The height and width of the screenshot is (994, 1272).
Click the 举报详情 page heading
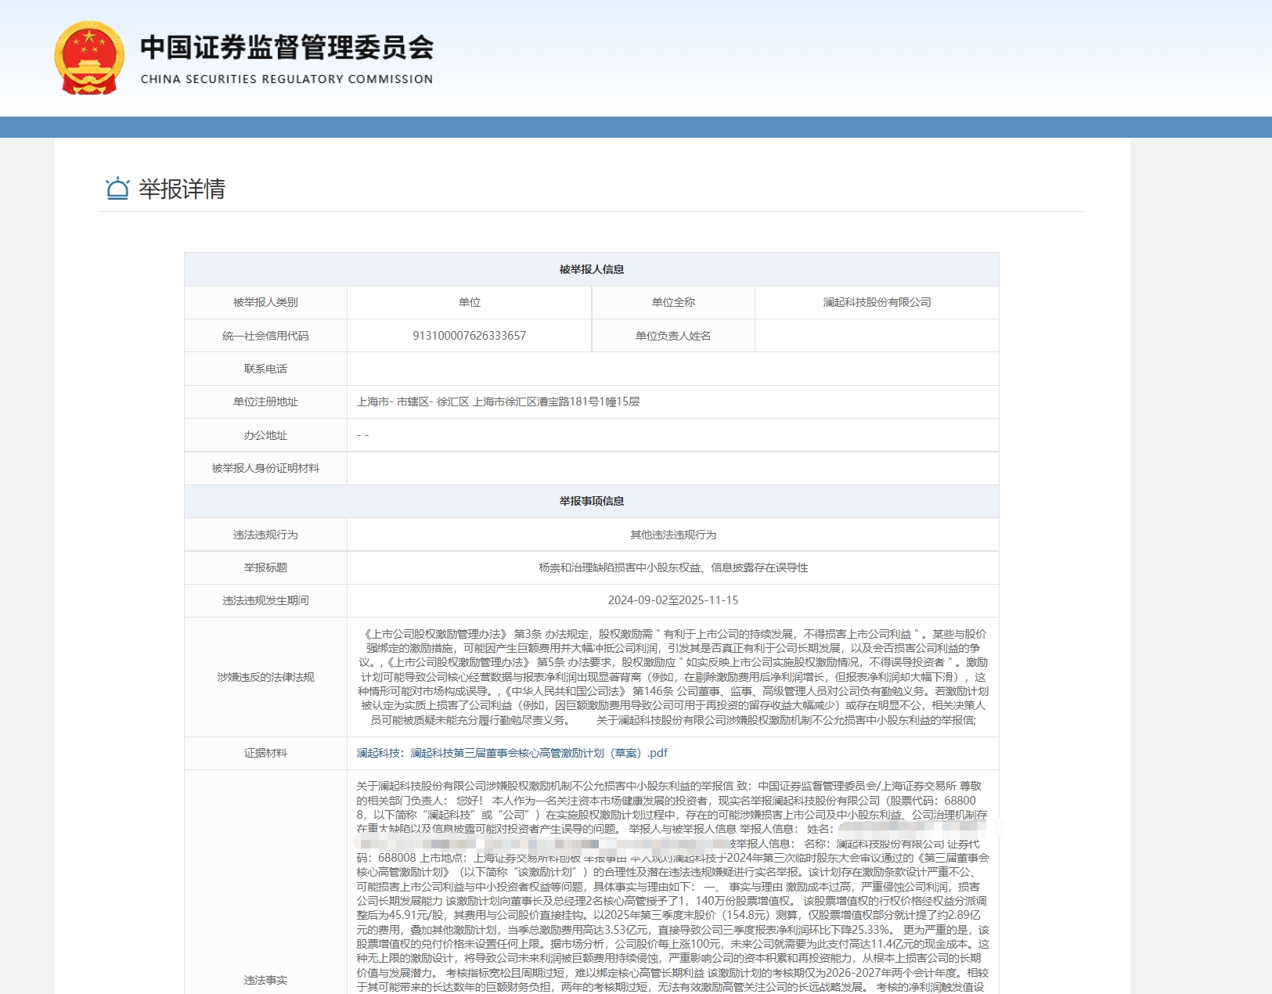(182, 189)
